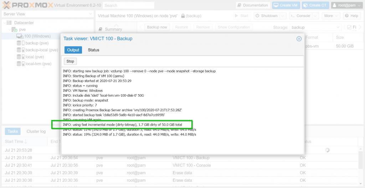This screenshot has width=365, height=188.
Task: Click the Search input field
Action: tap(128, 5)
